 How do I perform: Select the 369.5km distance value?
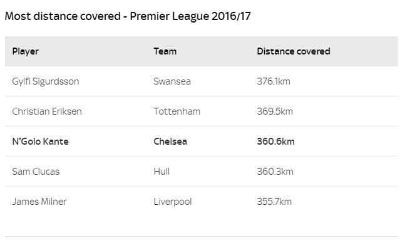click(x=275, y=111)
